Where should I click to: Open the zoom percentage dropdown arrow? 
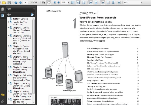69,2
